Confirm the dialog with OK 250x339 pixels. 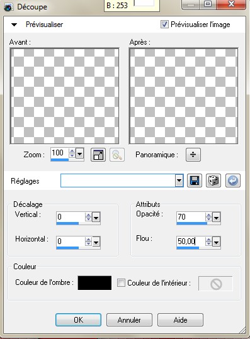point(78,320)
